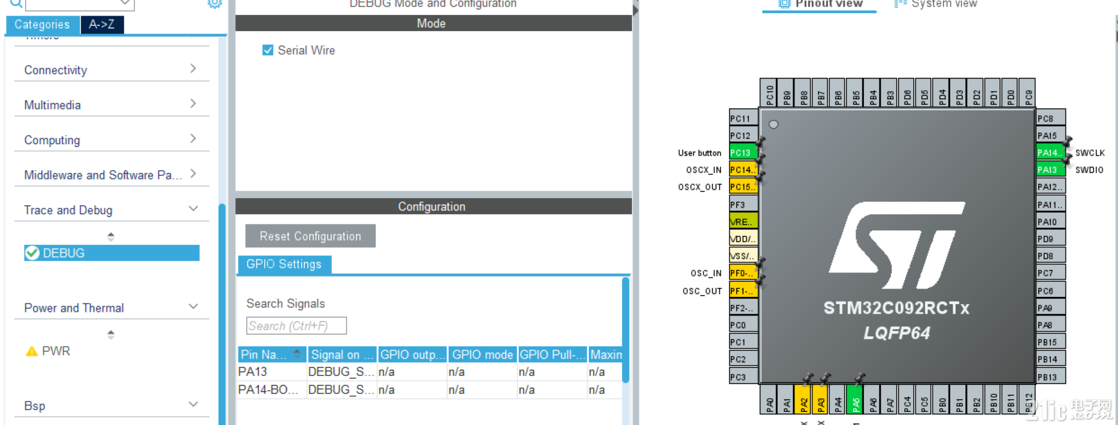
Task: Collapse the Power and Thermal category
Action: pos(111,308)
